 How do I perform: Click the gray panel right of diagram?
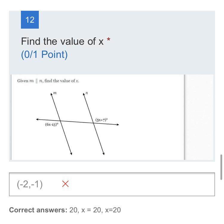coord(199,117)
